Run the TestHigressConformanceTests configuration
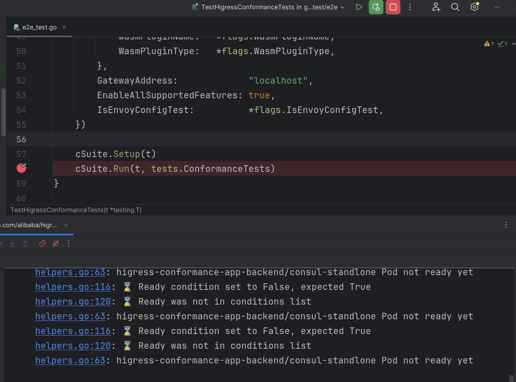 pyautogui.click(x=359, y=7)
